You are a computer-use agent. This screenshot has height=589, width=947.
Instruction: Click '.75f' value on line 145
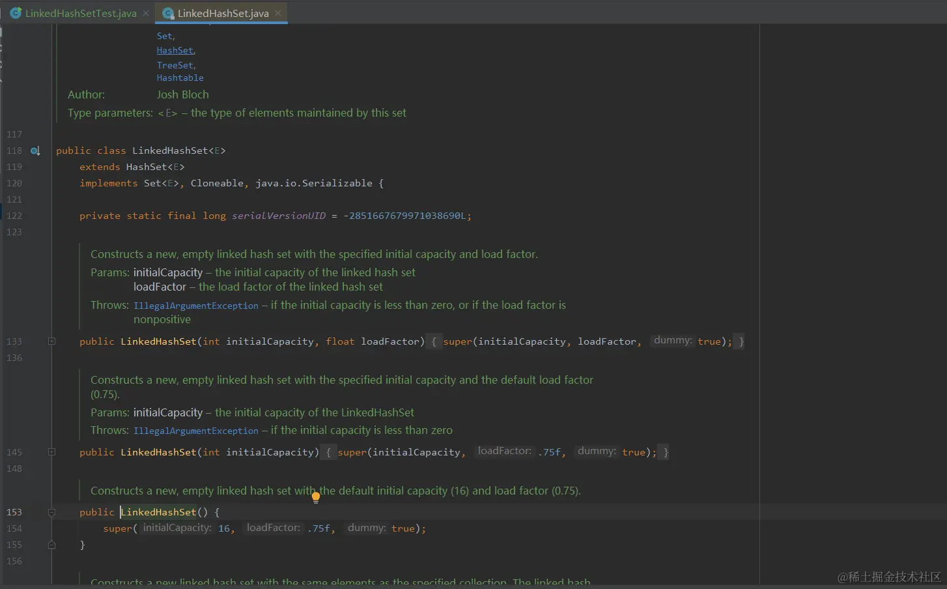(549, 452)
